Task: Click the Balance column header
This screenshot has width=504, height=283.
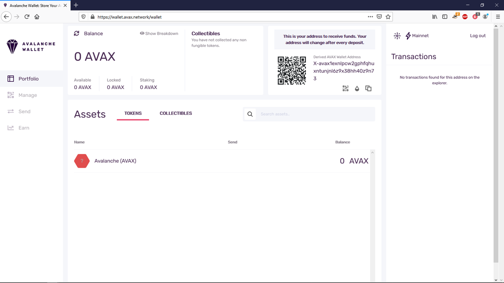Action: point(343,142)
